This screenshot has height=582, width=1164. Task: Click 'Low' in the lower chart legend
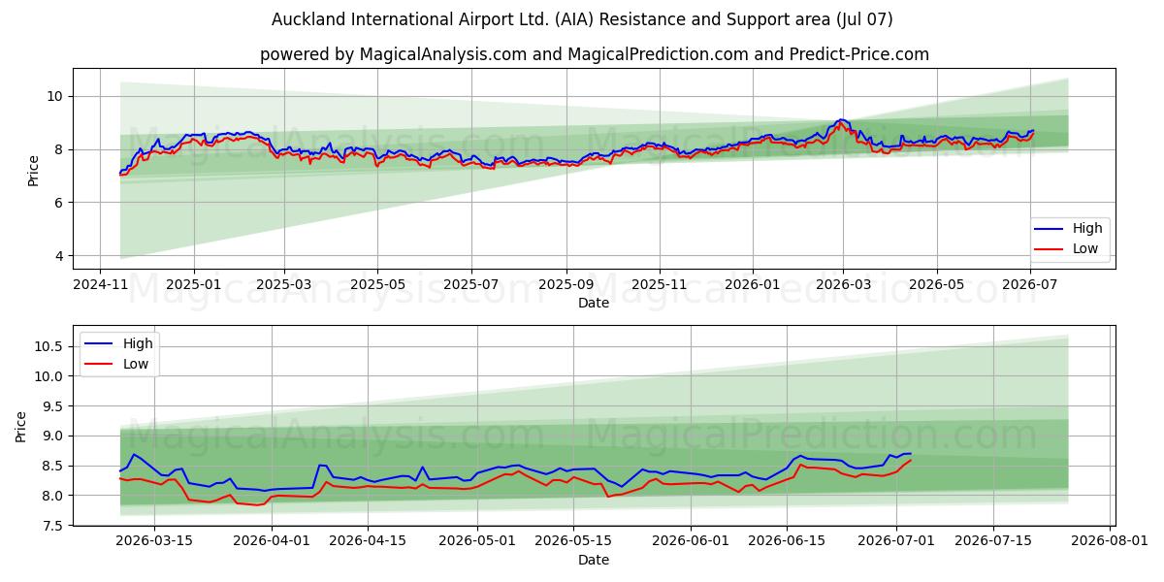pos(135,364)
